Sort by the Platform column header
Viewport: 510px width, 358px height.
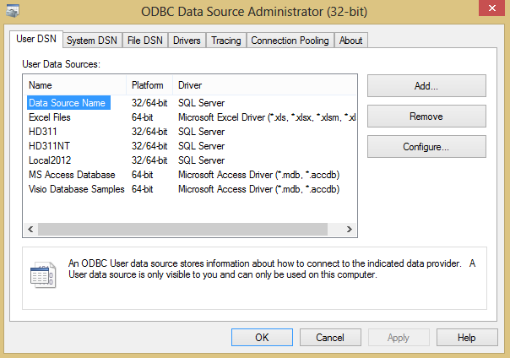point(149,85)
